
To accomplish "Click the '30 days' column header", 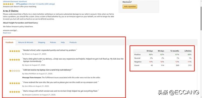I will pyautogui.click(x=149, y=51).
